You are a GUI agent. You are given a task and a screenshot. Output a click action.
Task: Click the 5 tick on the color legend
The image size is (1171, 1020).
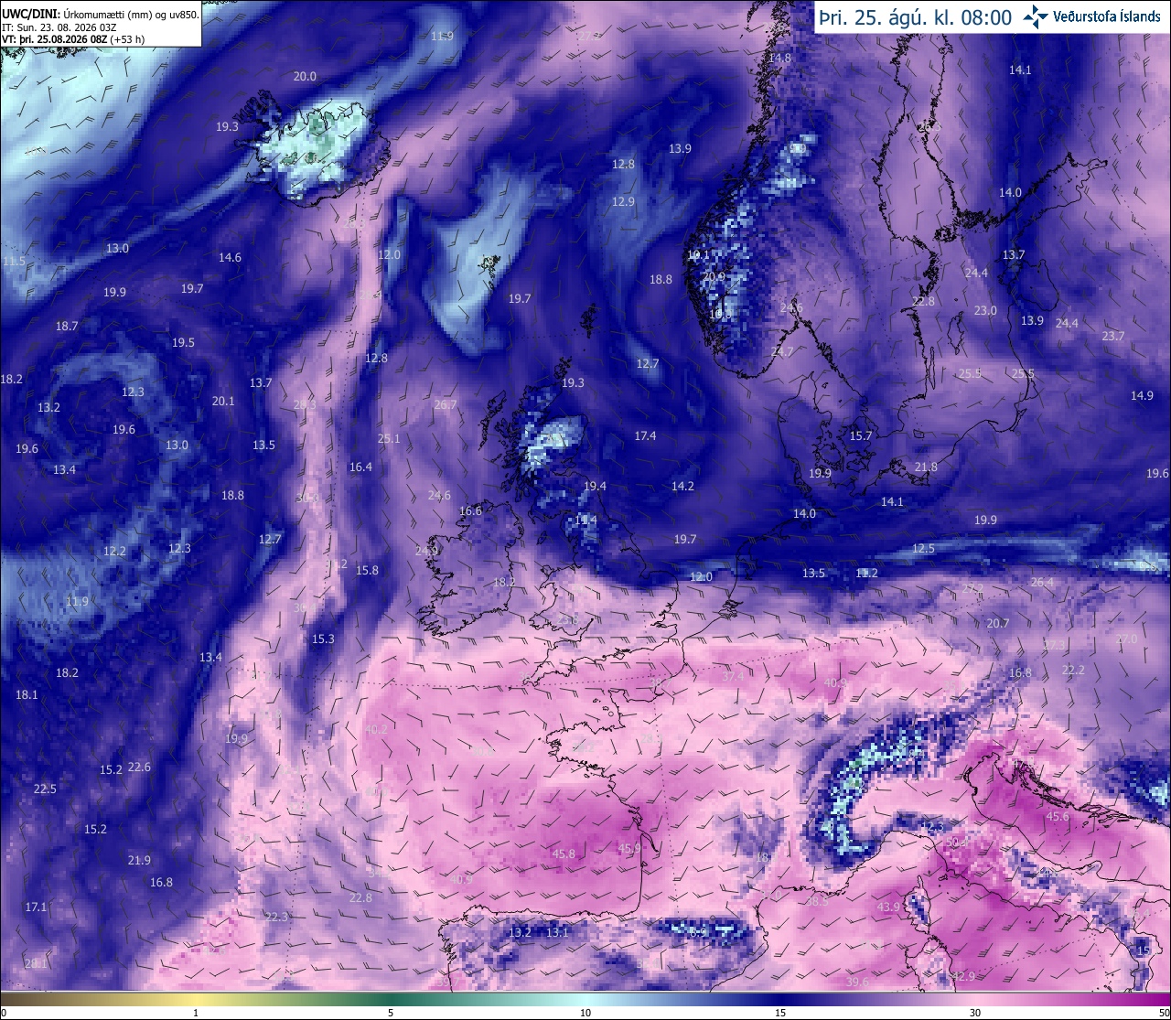391,1013
